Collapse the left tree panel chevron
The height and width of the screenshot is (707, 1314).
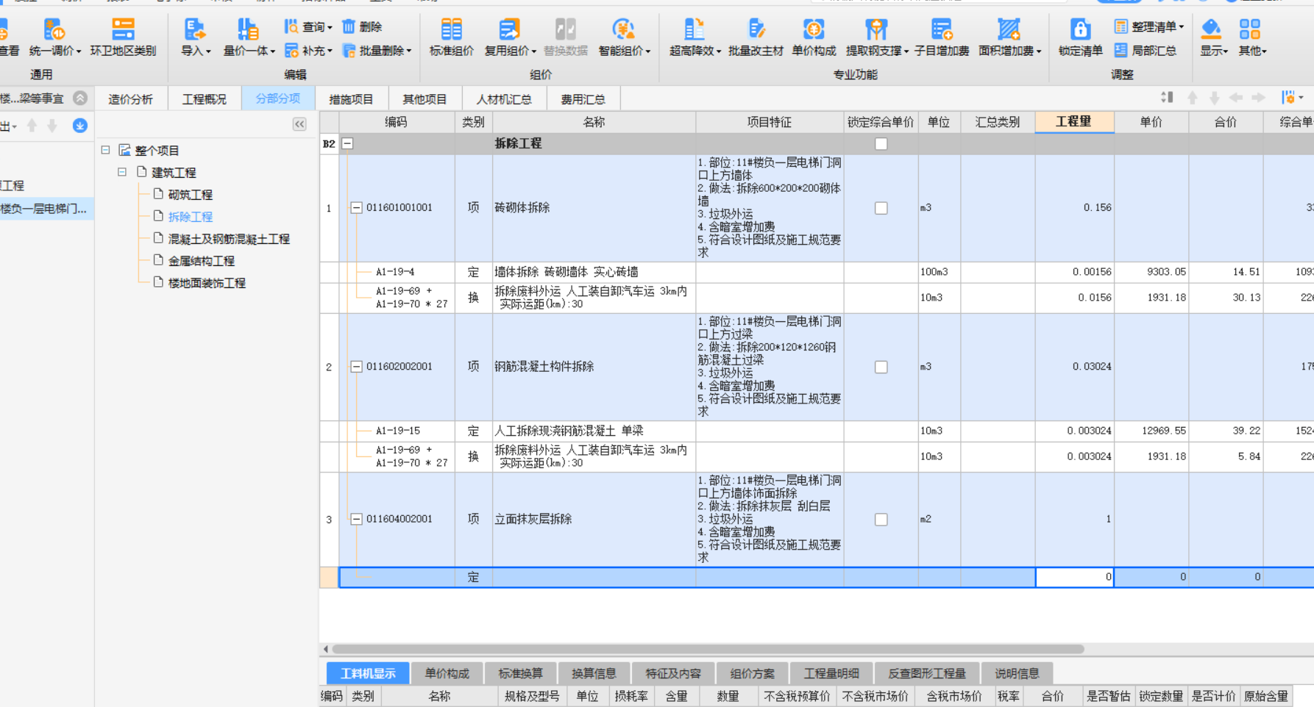click(x=299, y=124)
